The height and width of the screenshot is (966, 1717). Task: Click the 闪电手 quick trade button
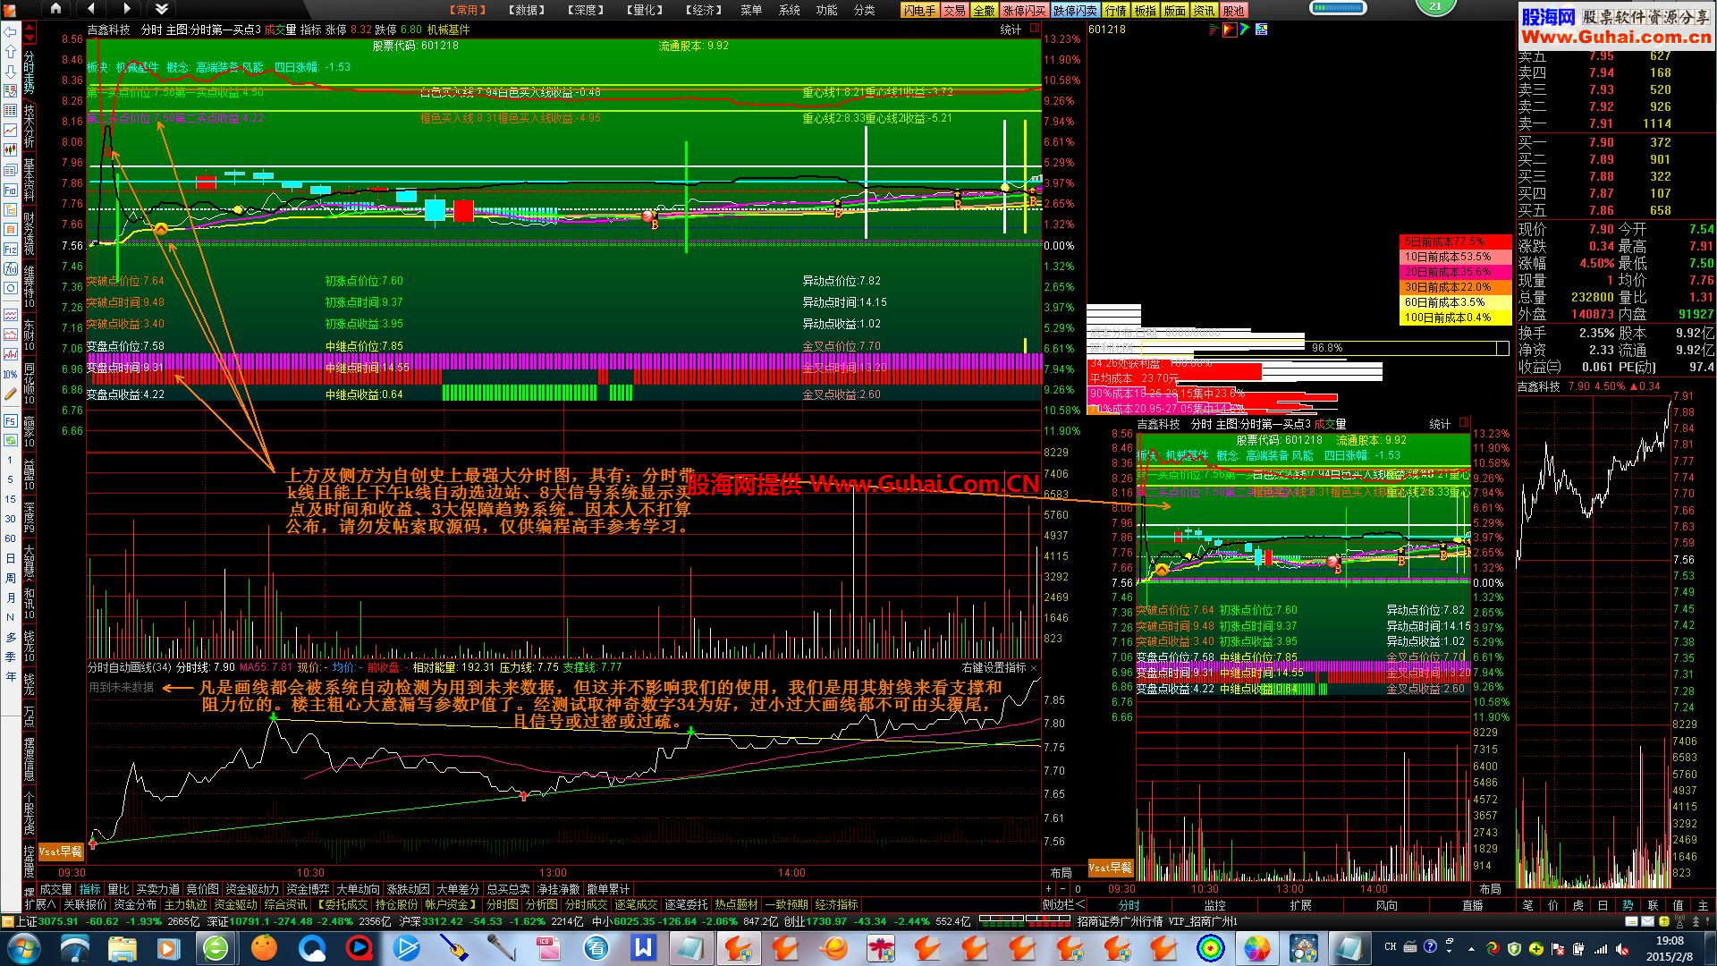point(919,11)
